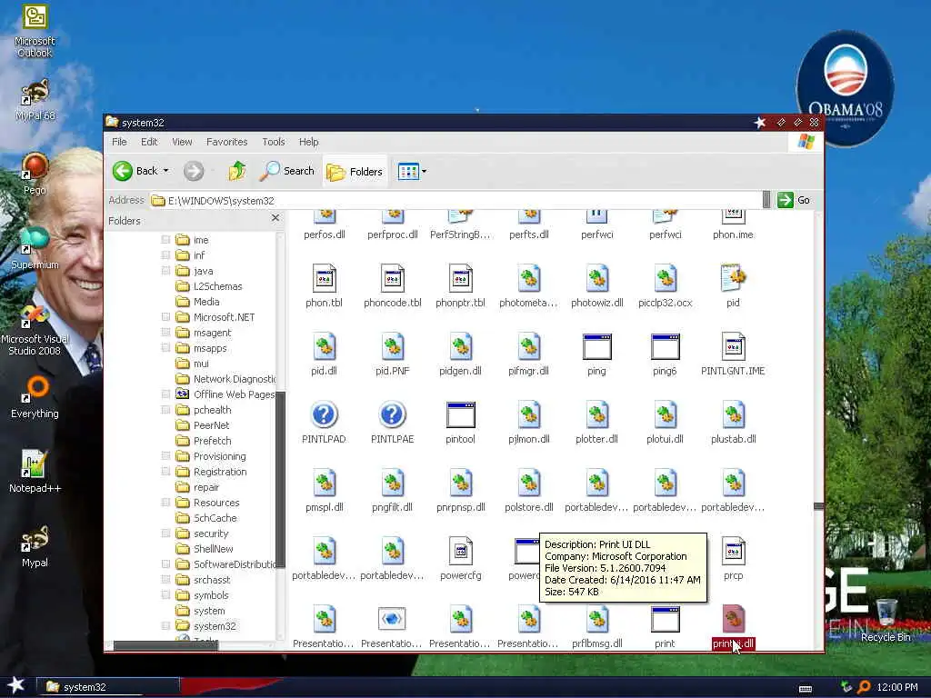
Task: Click the Go button
Action: click(794, 200)
